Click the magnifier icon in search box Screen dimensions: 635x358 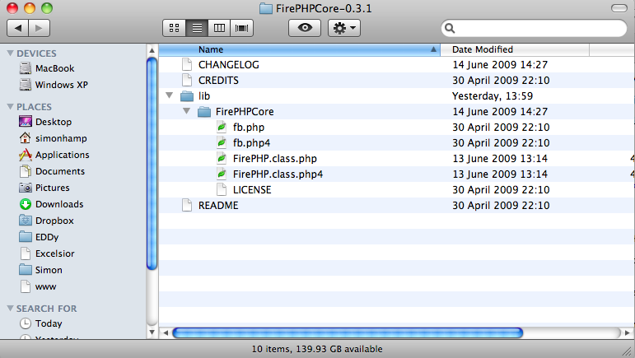(450, 28)
